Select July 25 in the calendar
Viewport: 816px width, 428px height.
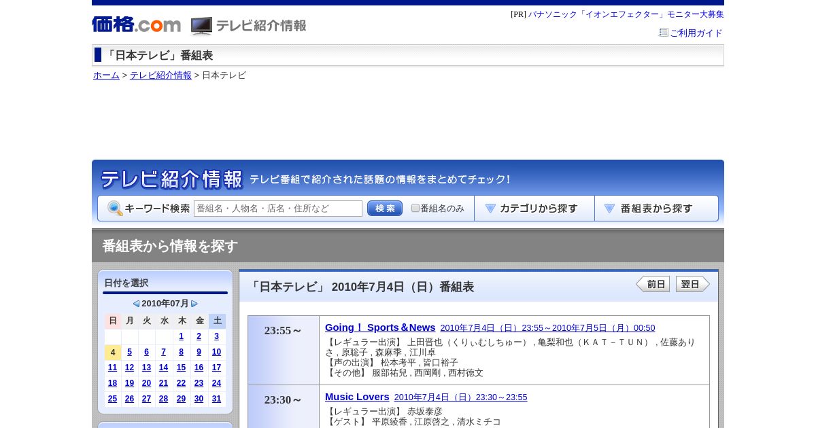[x=113, y=399]
